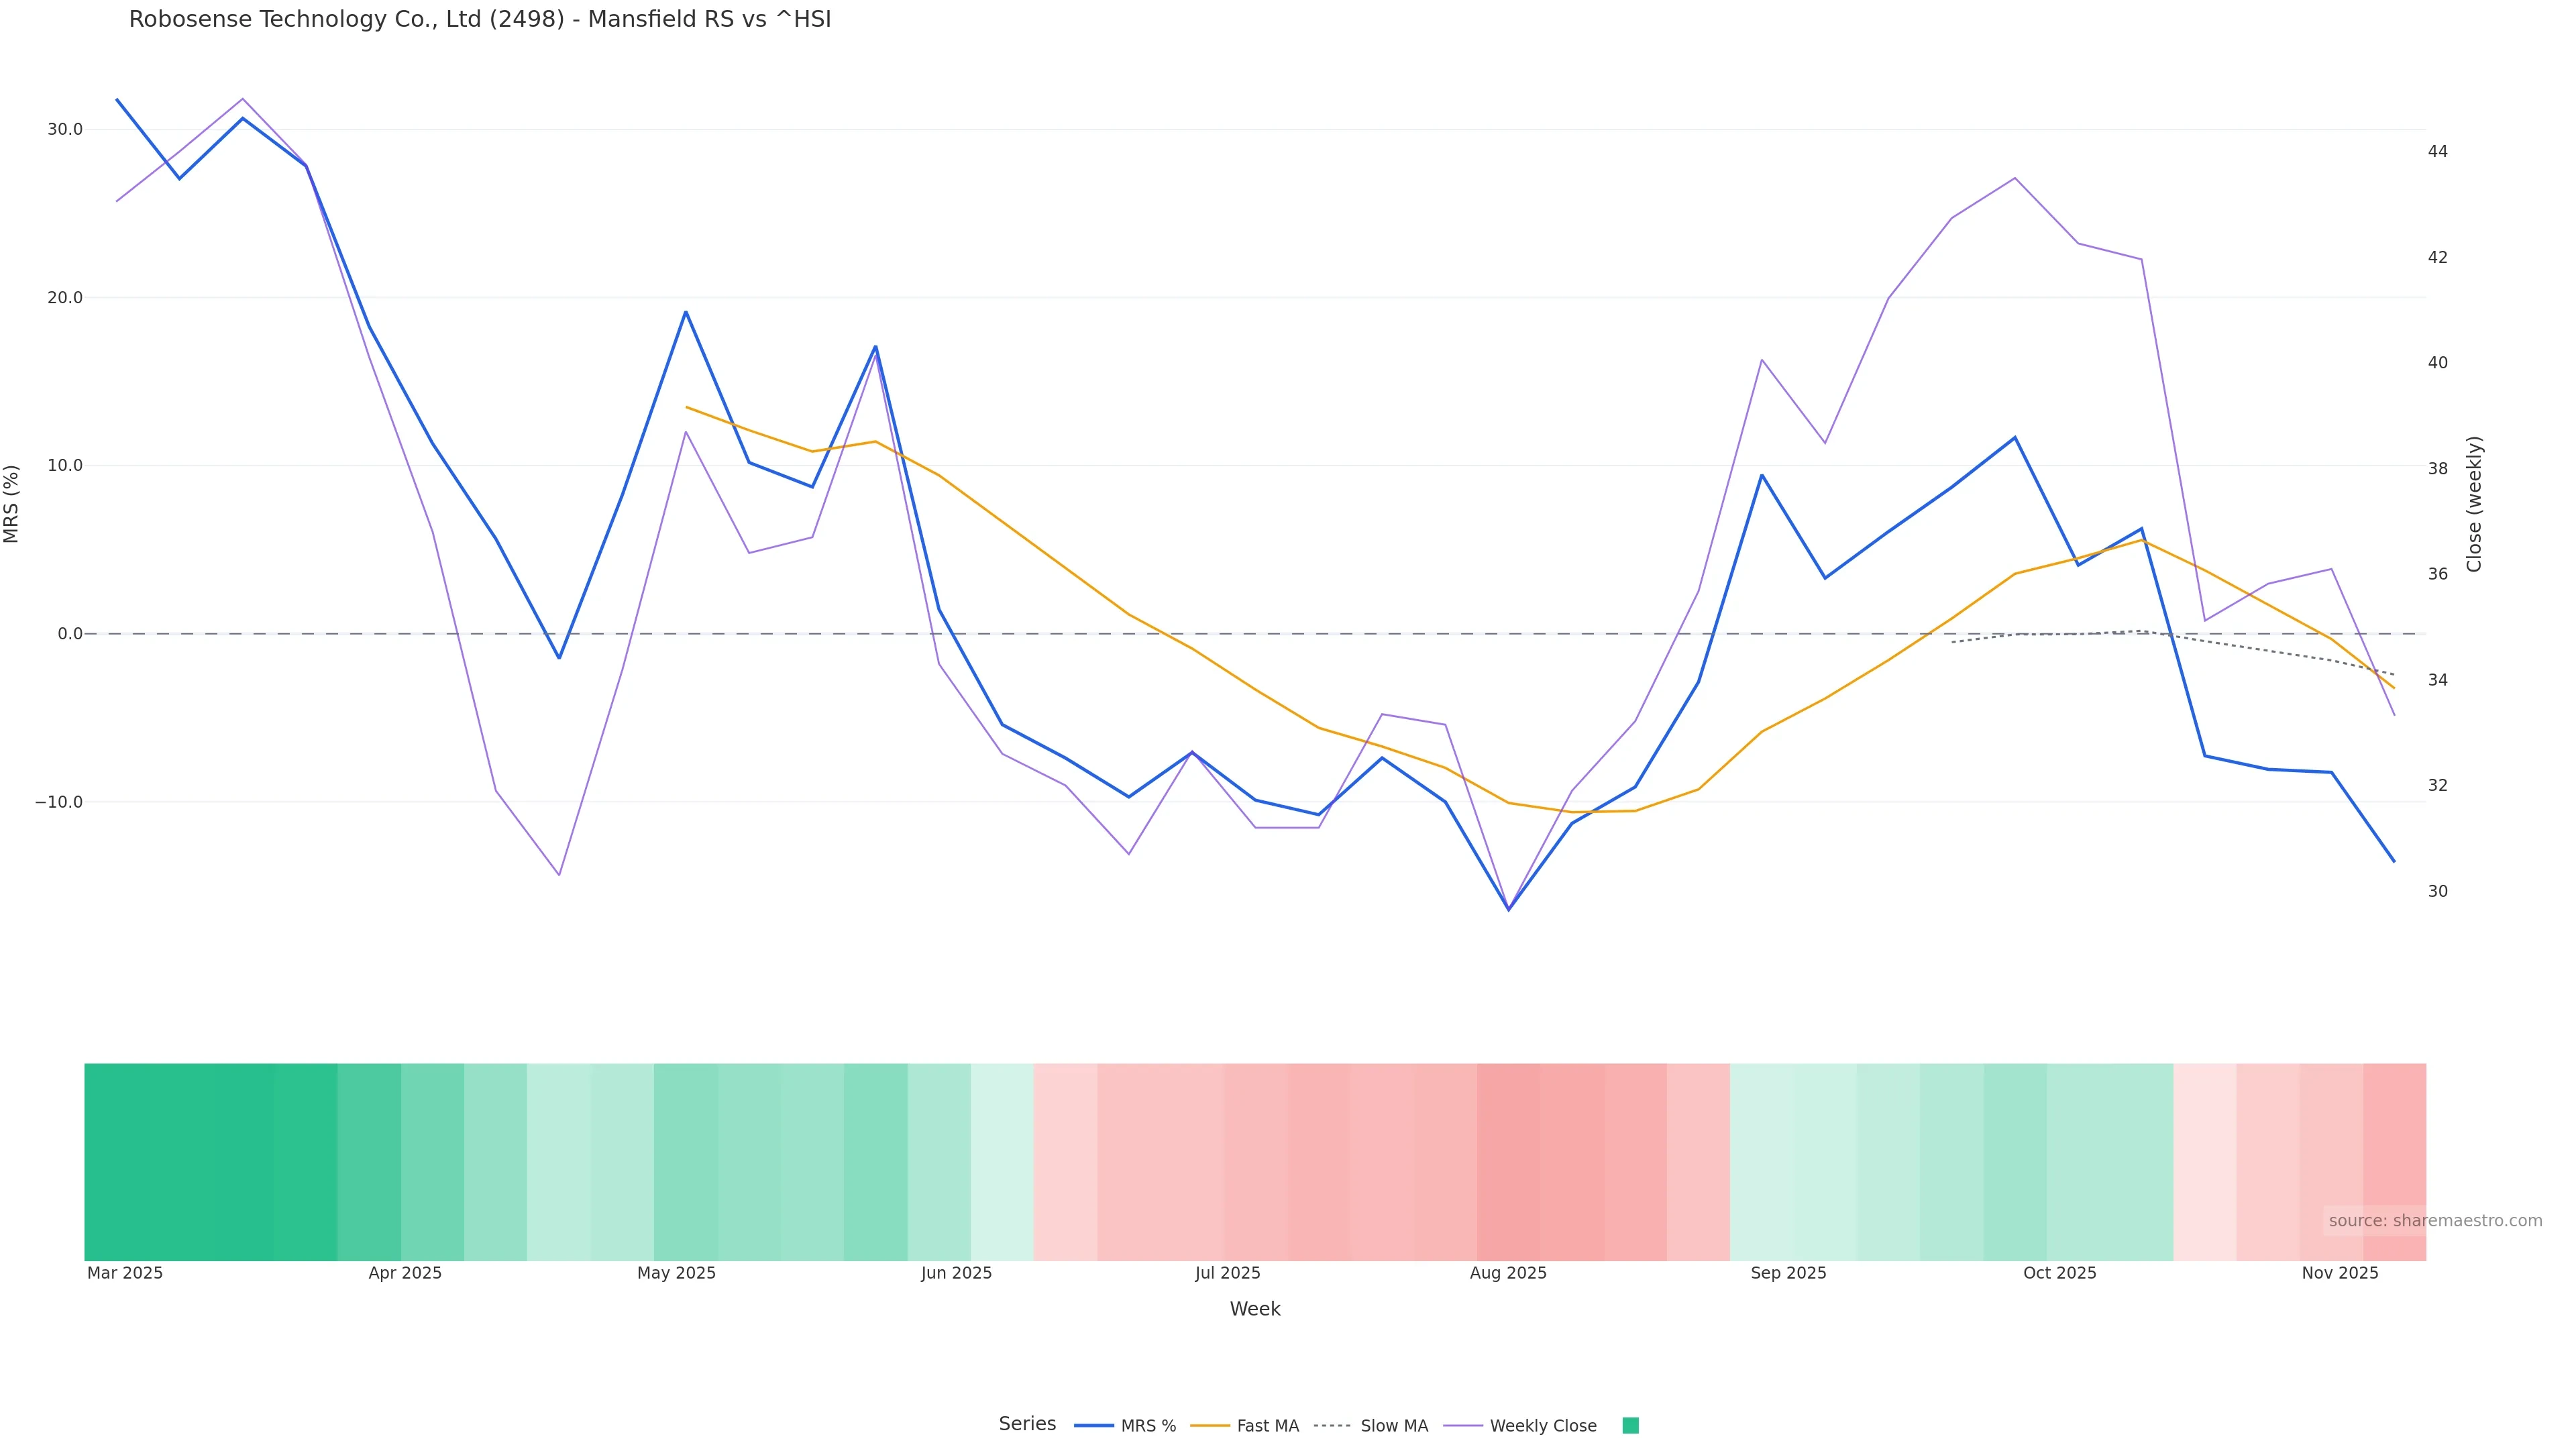Select the 30 right axis tick label
This screenshot has height=1449, width=2576.
click(2438, 892)
